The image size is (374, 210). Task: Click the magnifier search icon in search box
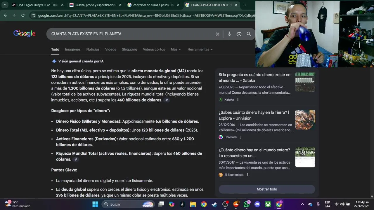(x=249, y=34)
